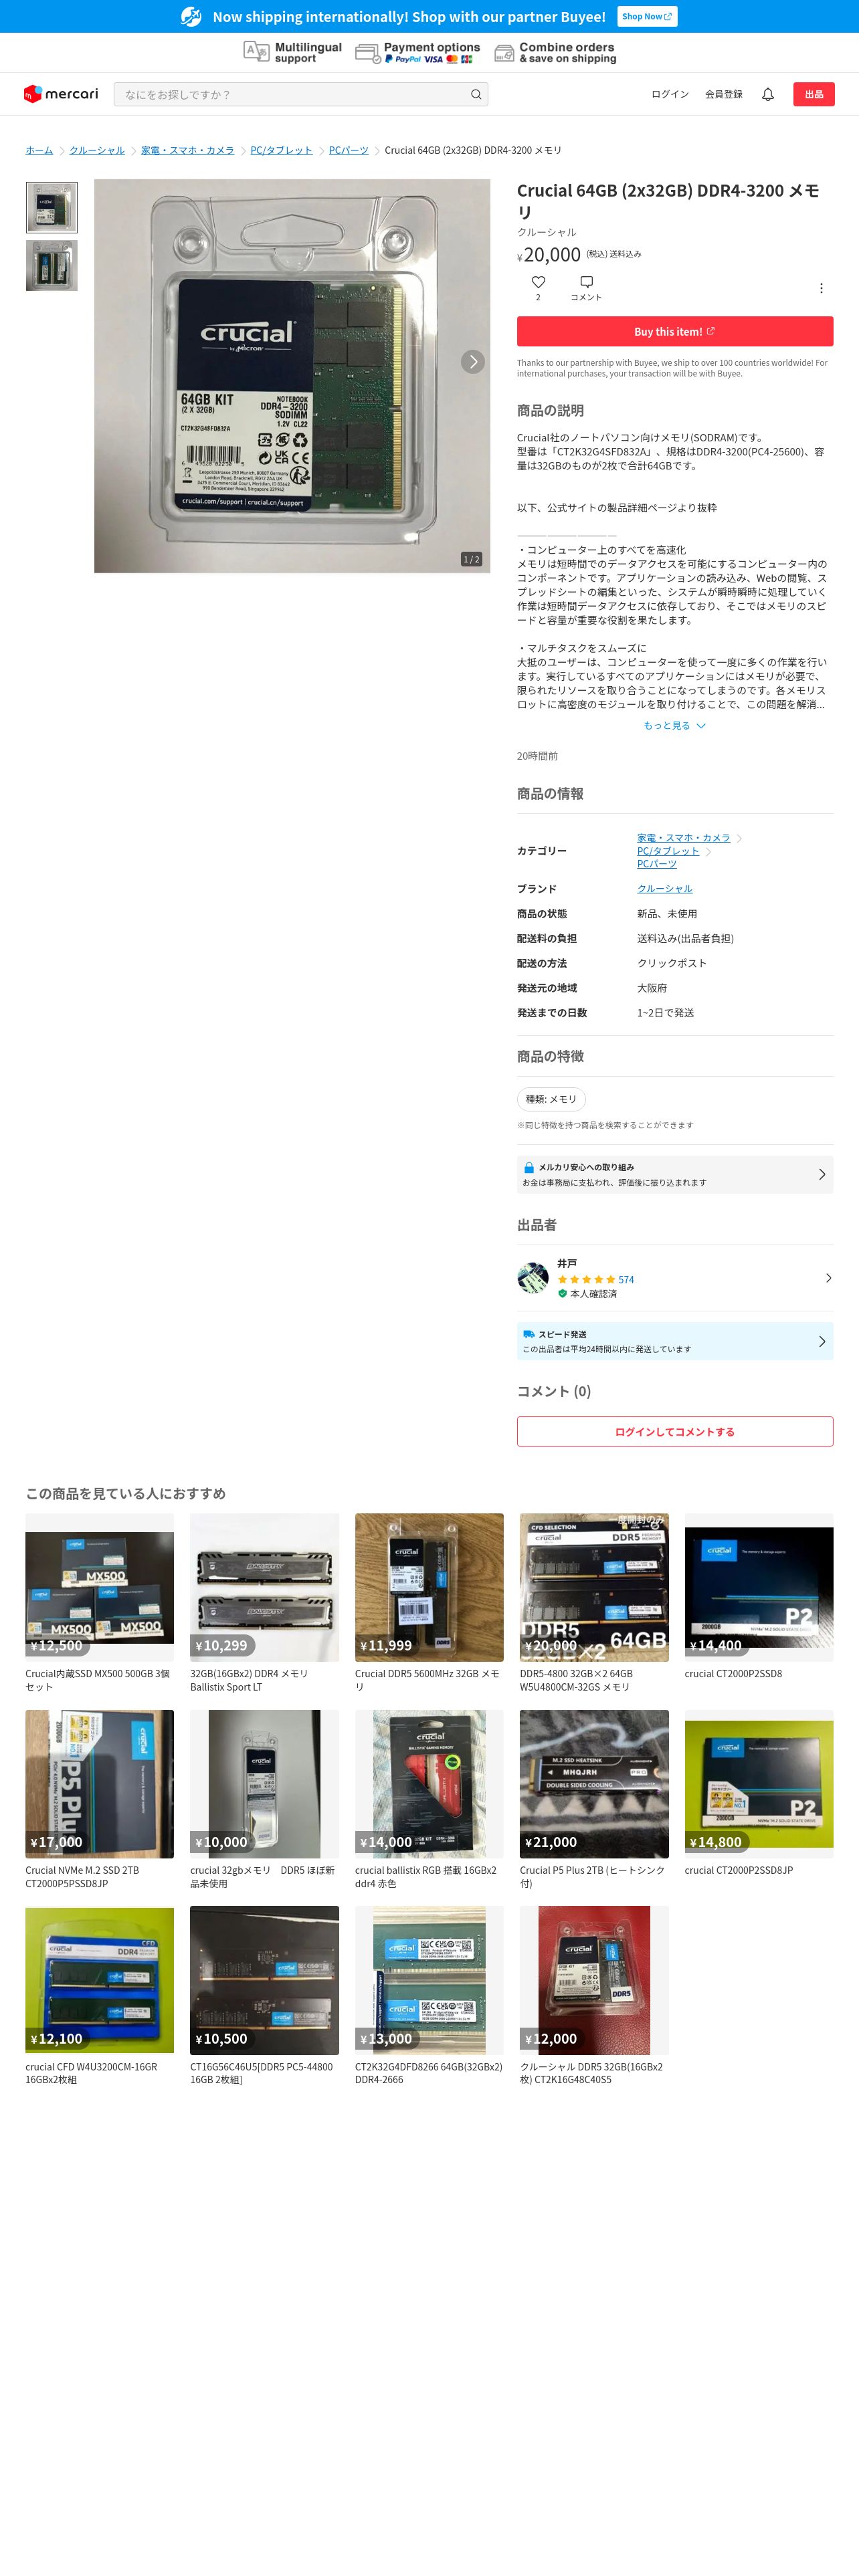Select first product thumbnail image

click(x=52, y=208)
